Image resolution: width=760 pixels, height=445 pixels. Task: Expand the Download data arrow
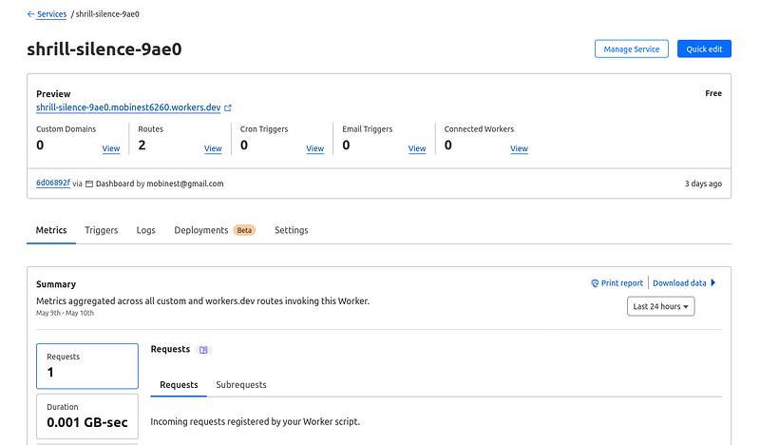tap(713, 282)
